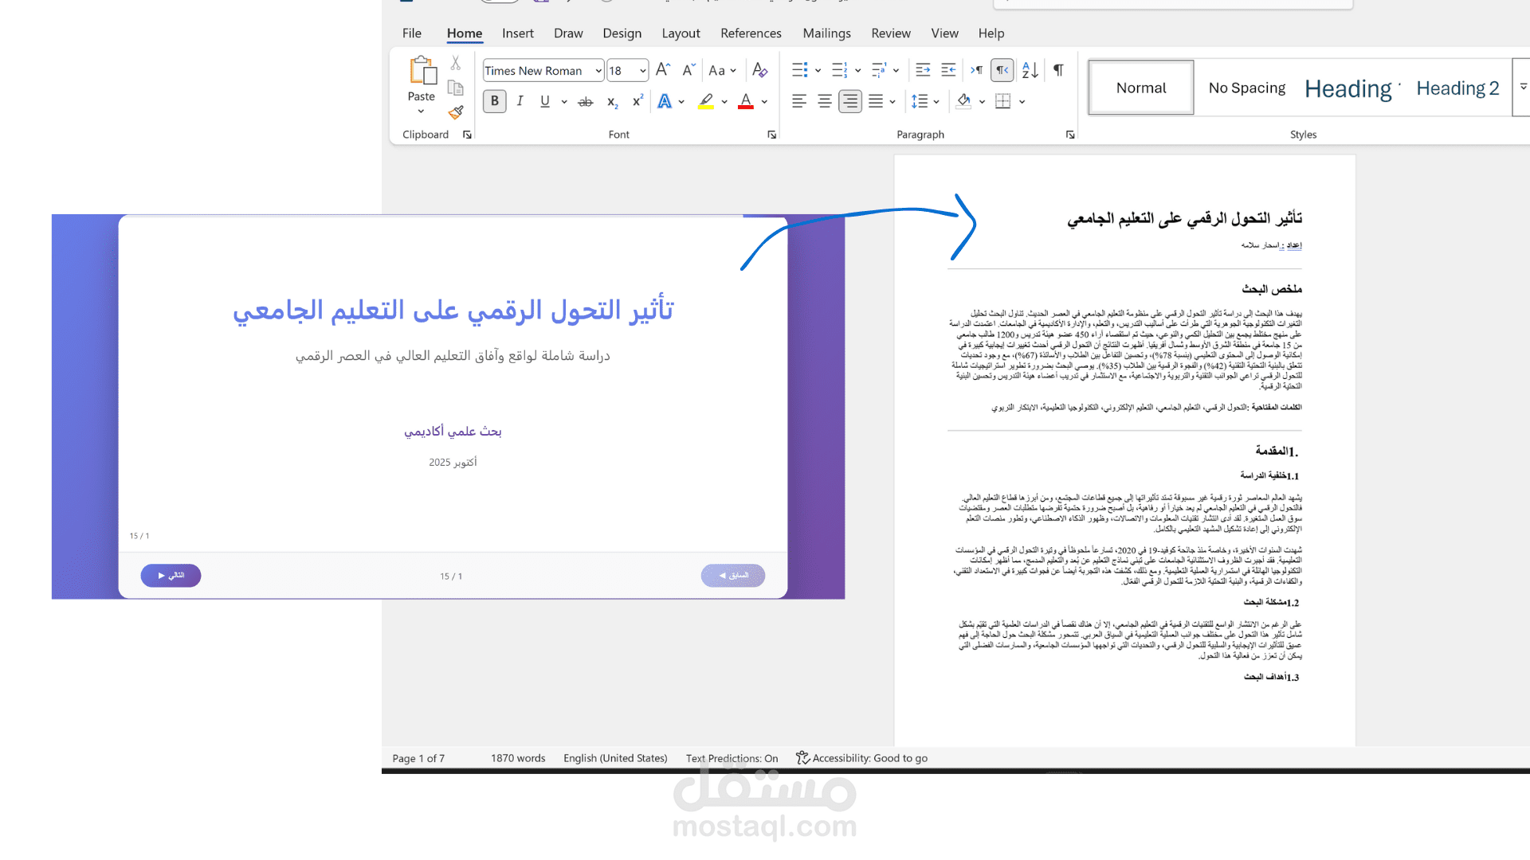This screenshot has height=860, width=1530.
Task: Open the Times New Roman font dropdown
Action: 598,71
